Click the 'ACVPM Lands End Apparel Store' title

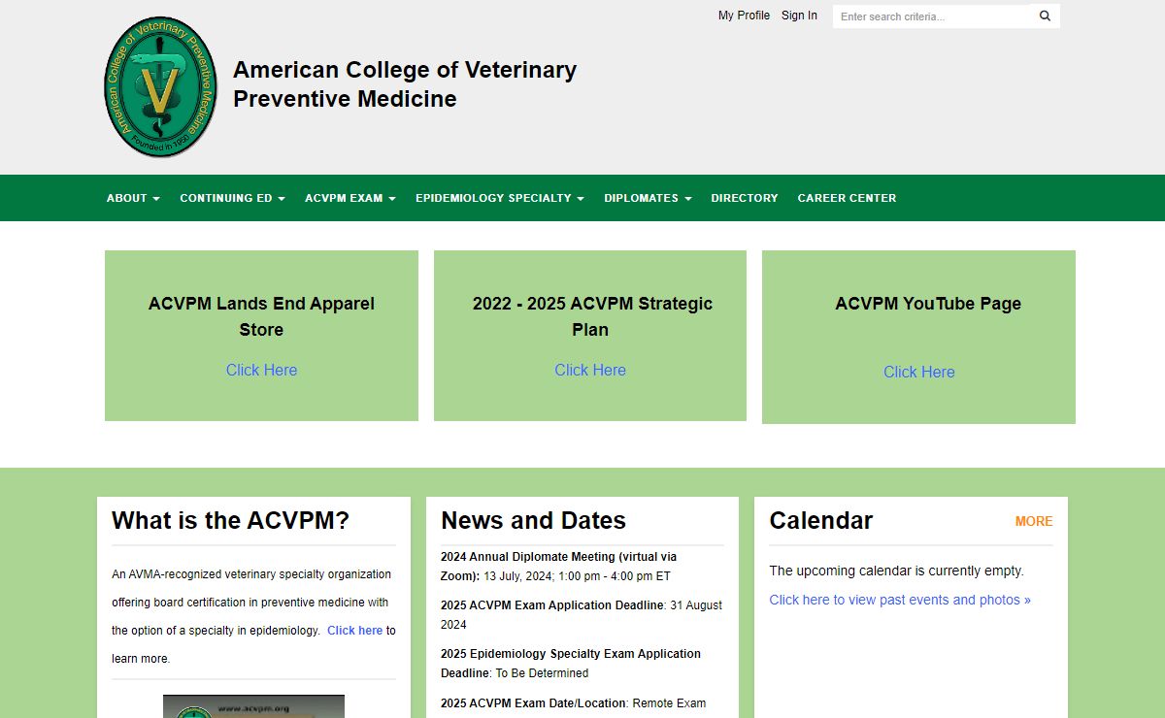[x=261, y=316]
